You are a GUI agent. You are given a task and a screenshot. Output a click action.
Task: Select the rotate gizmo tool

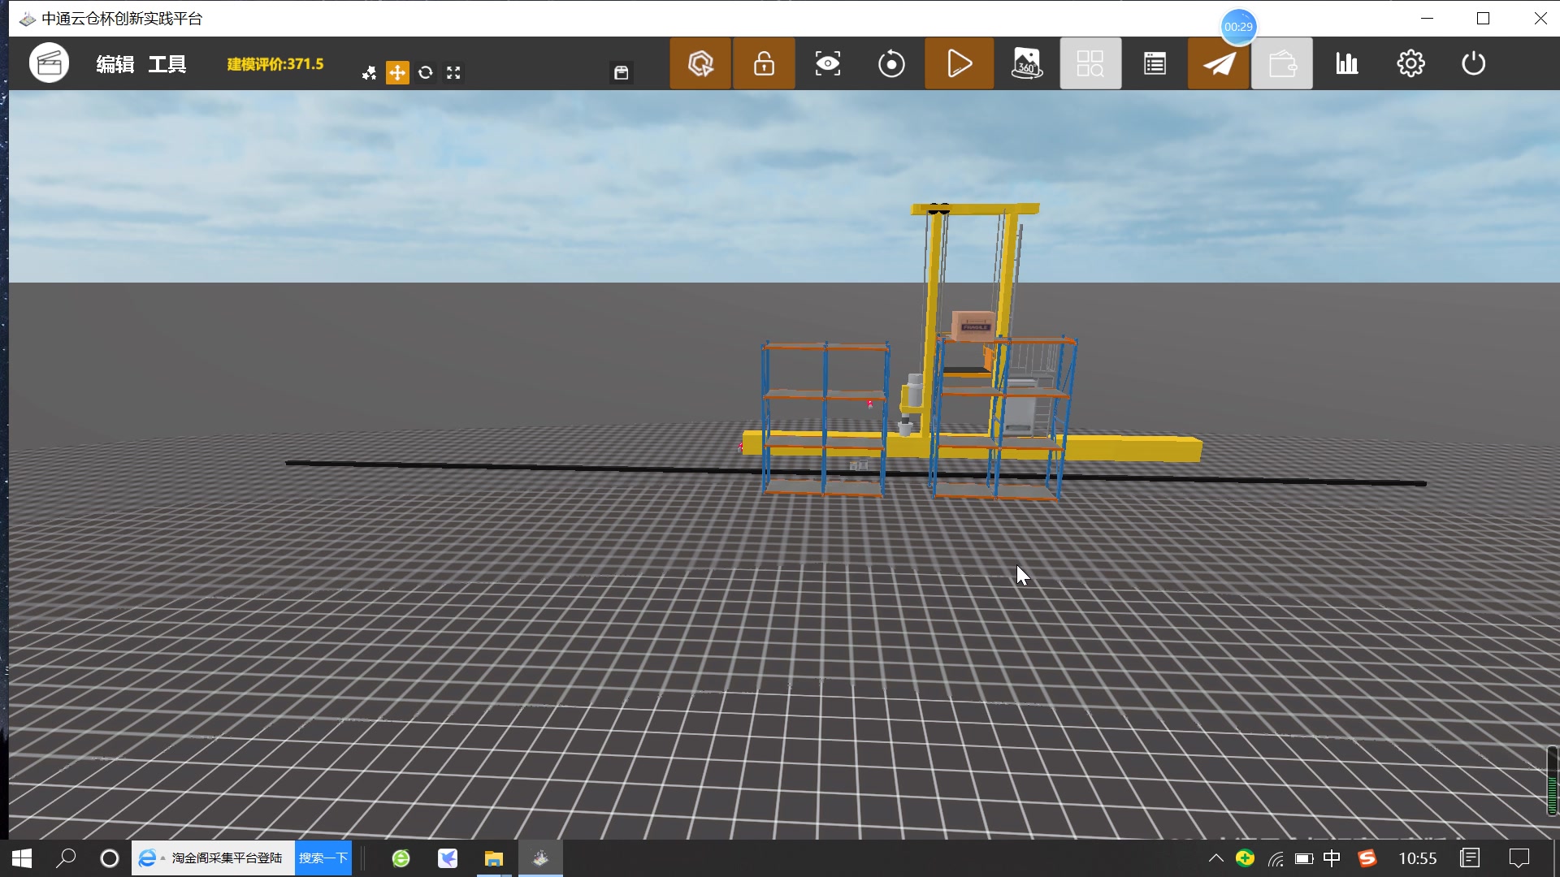pos(425,73)
